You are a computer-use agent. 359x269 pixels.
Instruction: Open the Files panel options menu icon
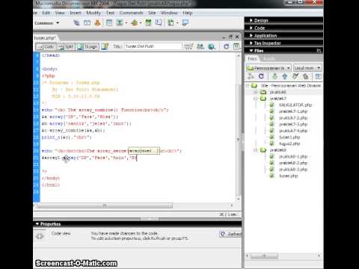tap(319, 51)
